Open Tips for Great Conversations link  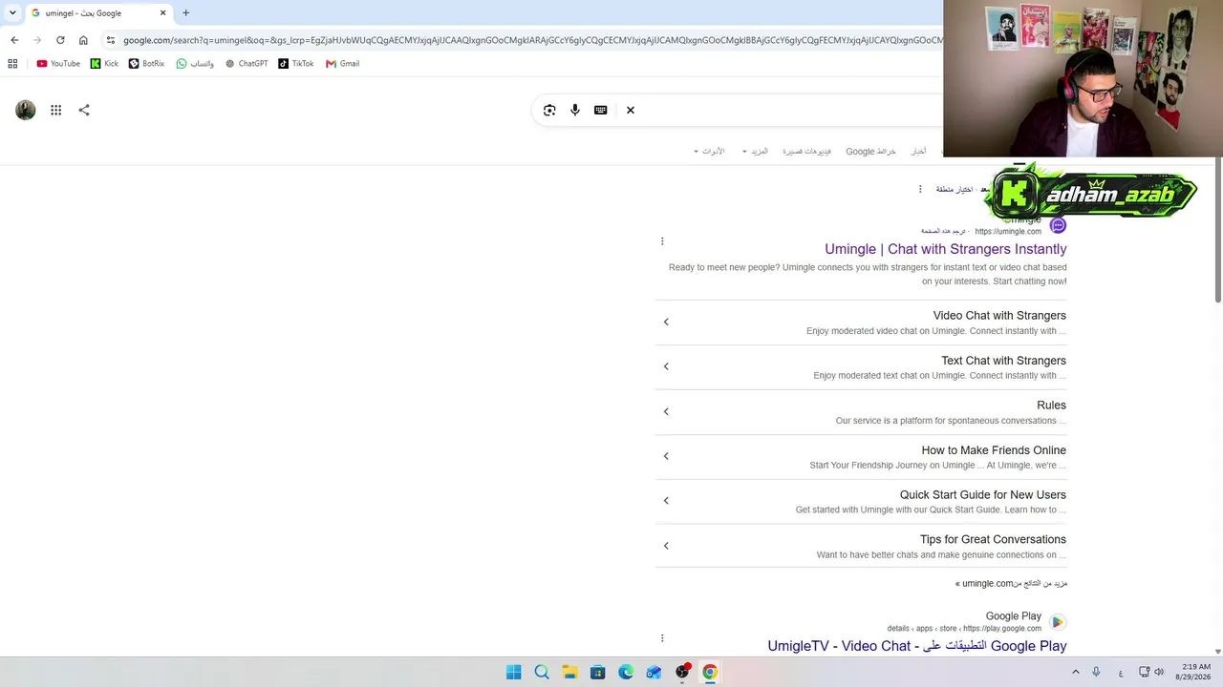click(x=993, y=540)
